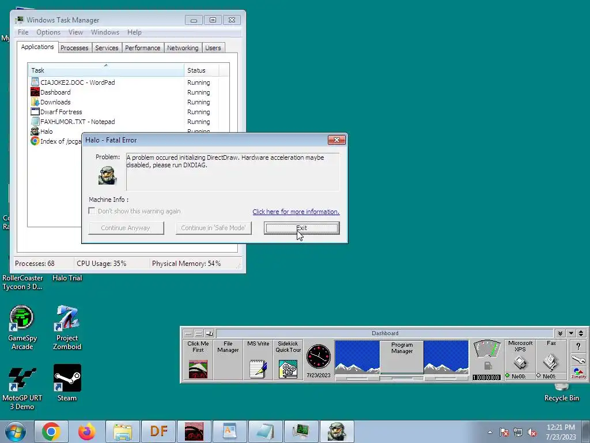
Task: Select the right blue mountain screen thumbnail
Action: 447,357
